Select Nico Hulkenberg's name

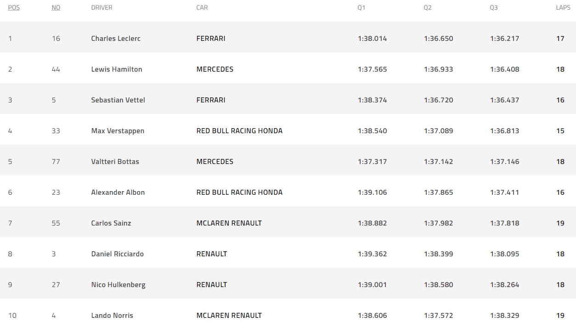coord(118,285)
